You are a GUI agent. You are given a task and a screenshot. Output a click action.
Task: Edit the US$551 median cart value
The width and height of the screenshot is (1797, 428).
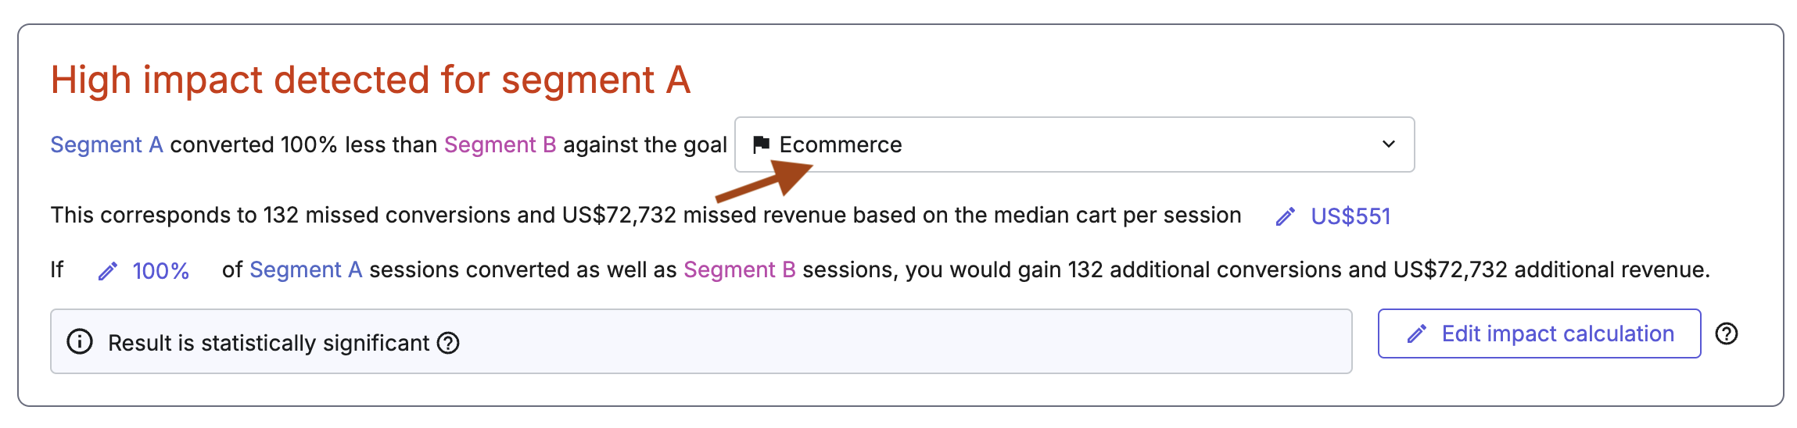[1350, 216]
